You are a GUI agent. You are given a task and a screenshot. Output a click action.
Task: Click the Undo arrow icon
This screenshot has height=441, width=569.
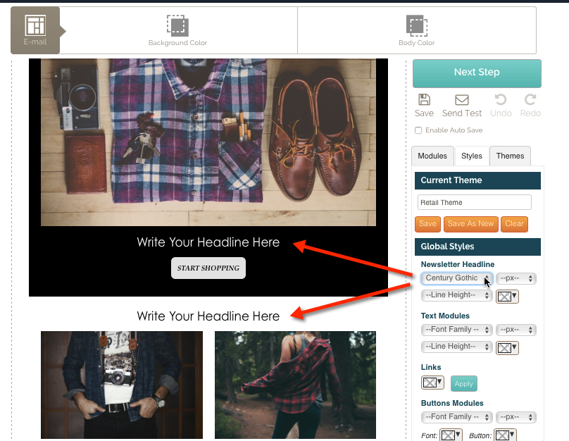[501, 100]
